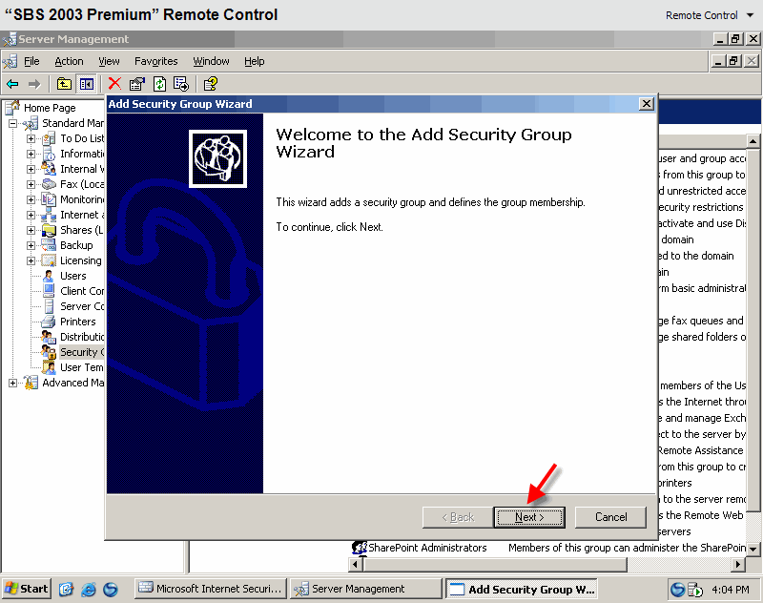The image size is (763, 603).
Task: Expand the Backup tree node
Action: [31, 245]
